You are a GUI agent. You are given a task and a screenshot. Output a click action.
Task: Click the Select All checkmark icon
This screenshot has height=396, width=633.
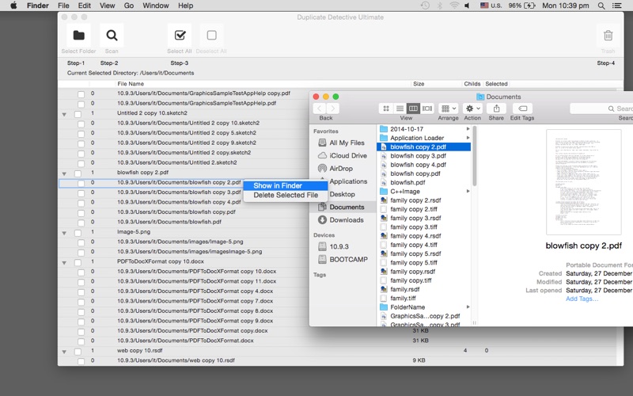click(180, 36)
